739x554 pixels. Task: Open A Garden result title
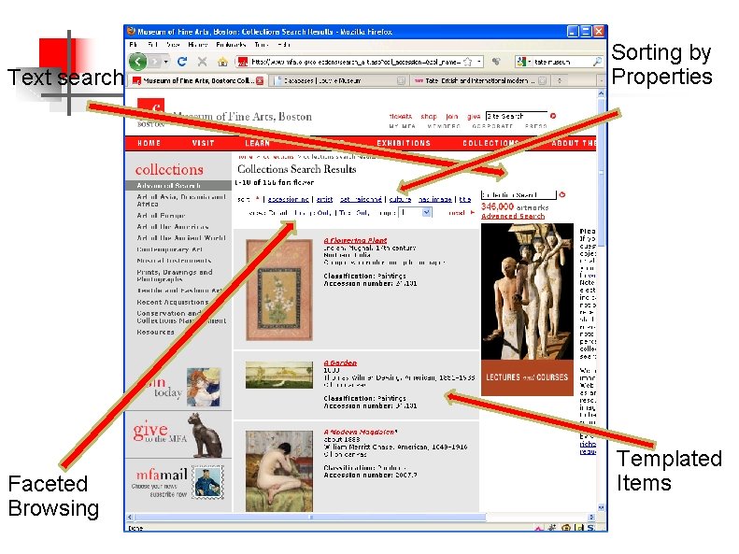[x=340, y=362]
